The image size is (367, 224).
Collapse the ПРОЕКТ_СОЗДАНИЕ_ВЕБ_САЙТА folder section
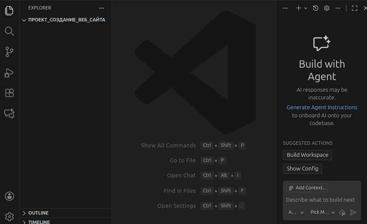(x=24, y=20)
